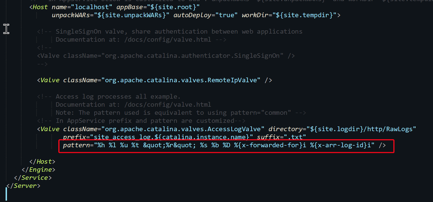Click the unpackWARs attribute on Host

click(74, 16)
